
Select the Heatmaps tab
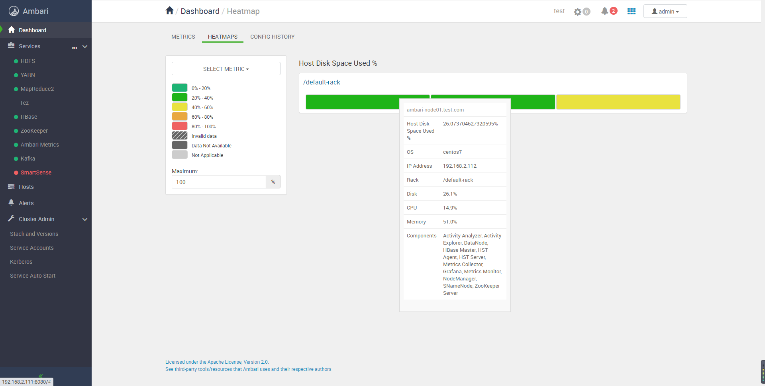pos(223,37)
